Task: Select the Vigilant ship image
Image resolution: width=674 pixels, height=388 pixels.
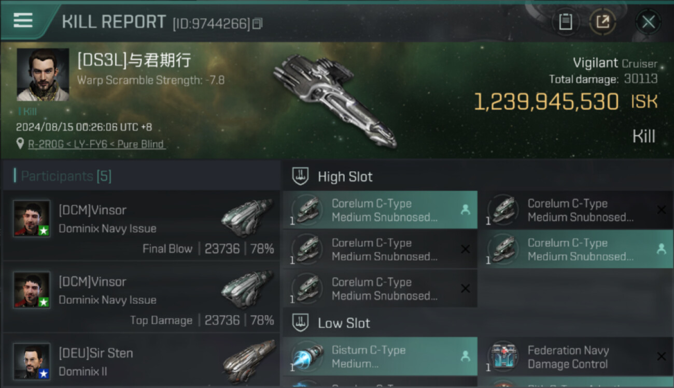Action: (335, 100)
